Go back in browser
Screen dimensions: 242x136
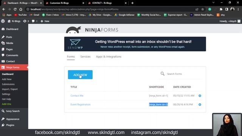[4, 9]
